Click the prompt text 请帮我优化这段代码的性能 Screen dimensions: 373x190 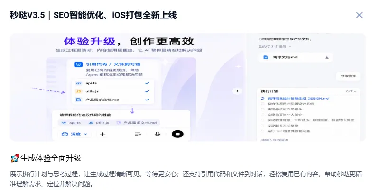pos(85,115)
